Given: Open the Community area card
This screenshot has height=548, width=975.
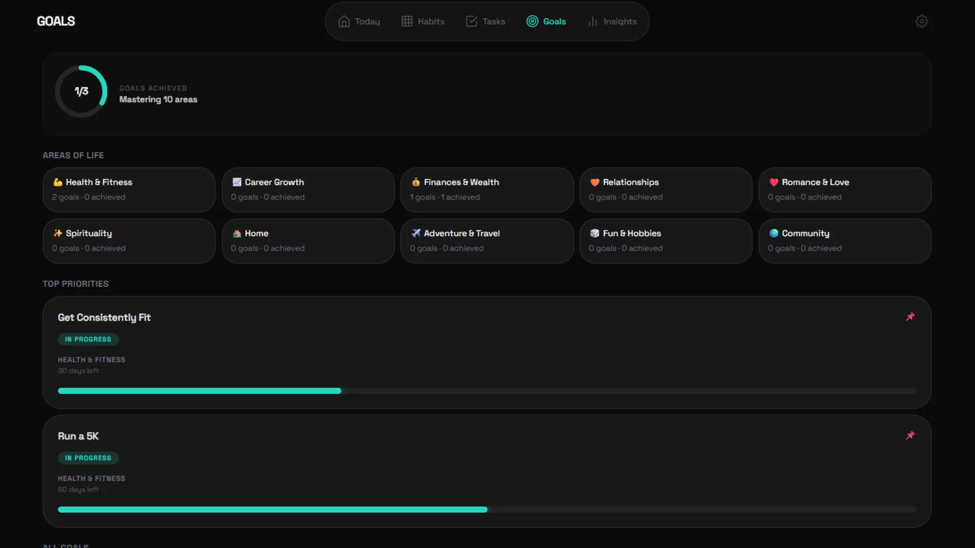Looking at the screenshot, I should (x=845, y=241).
